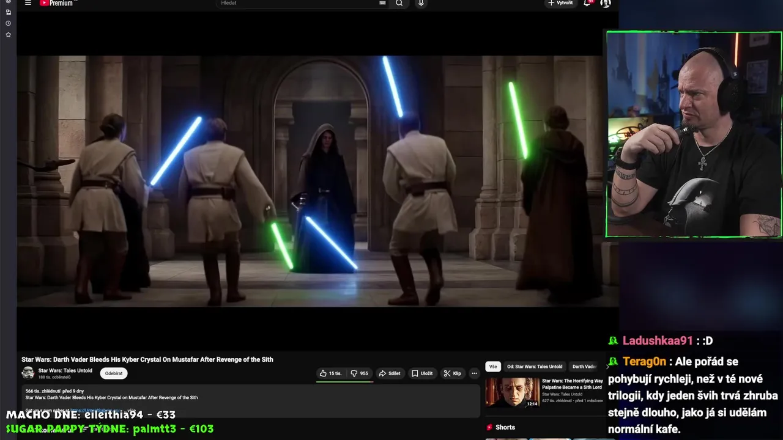Screen dimensions: 783x440
Task: Open the browser sidebar notes icon
Action: tap(8, 12)
